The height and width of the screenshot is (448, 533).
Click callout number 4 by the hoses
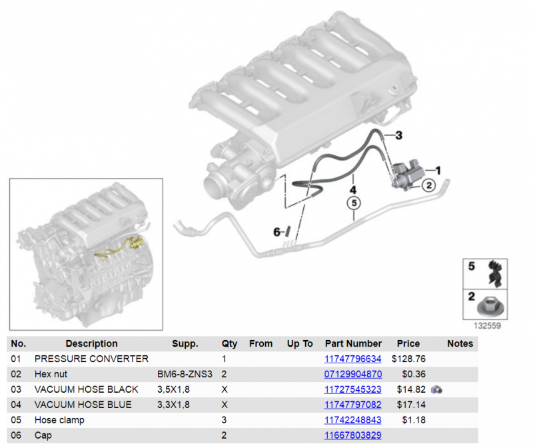[x=353, y=189]
